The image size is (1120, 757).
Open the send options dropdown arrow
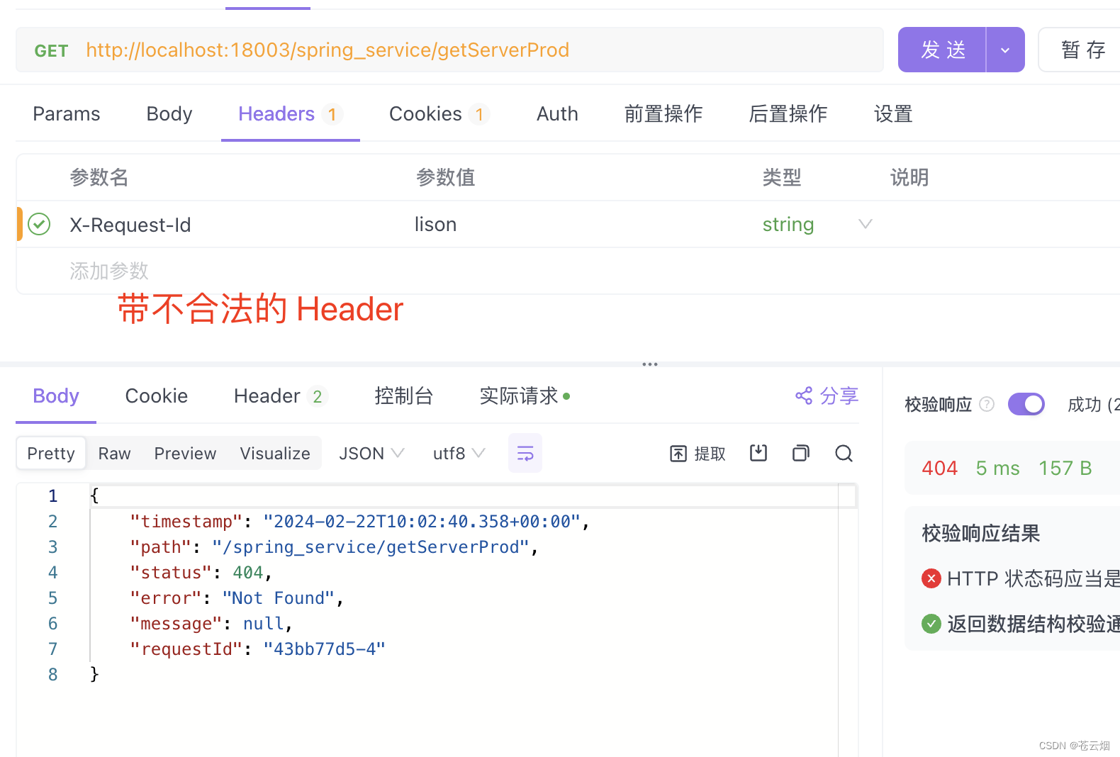click(1005, 50)
